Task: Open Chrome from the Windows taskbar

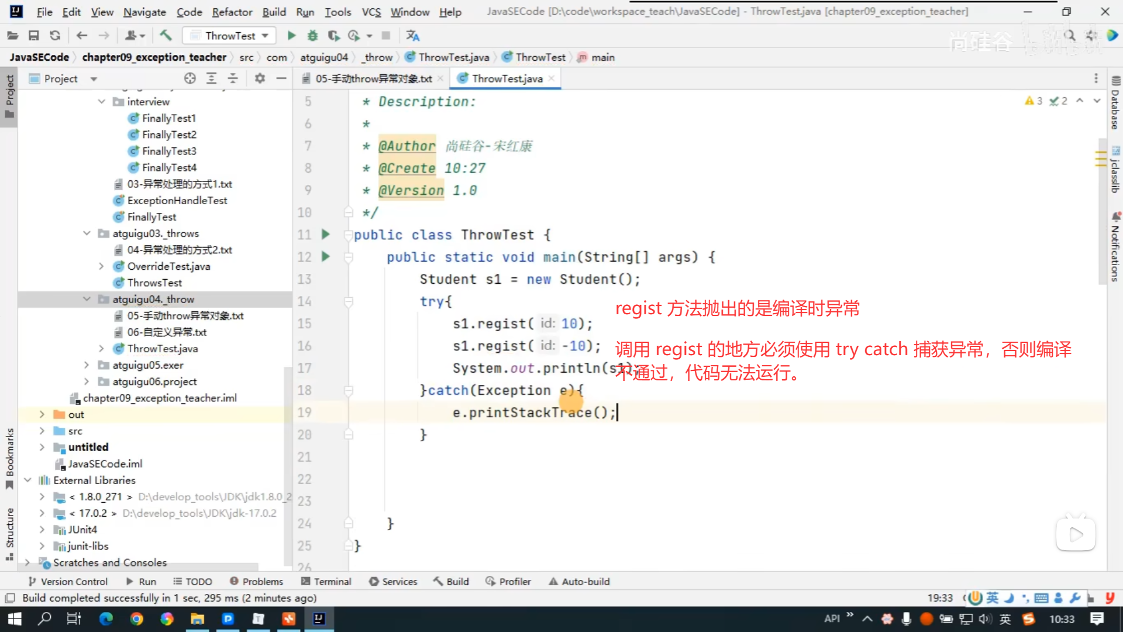Action: 136,619
